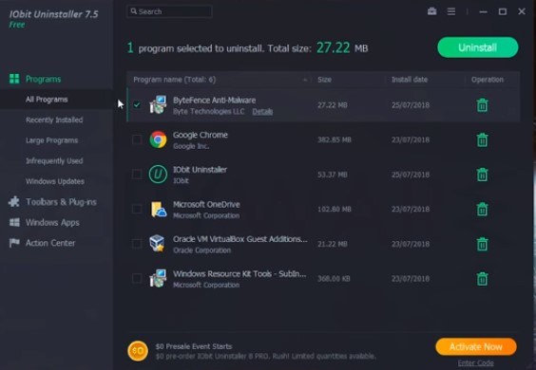This screenshot has width=536, height=370.
Task: Click the Activate Now button
Action: [x=476, y=347]
